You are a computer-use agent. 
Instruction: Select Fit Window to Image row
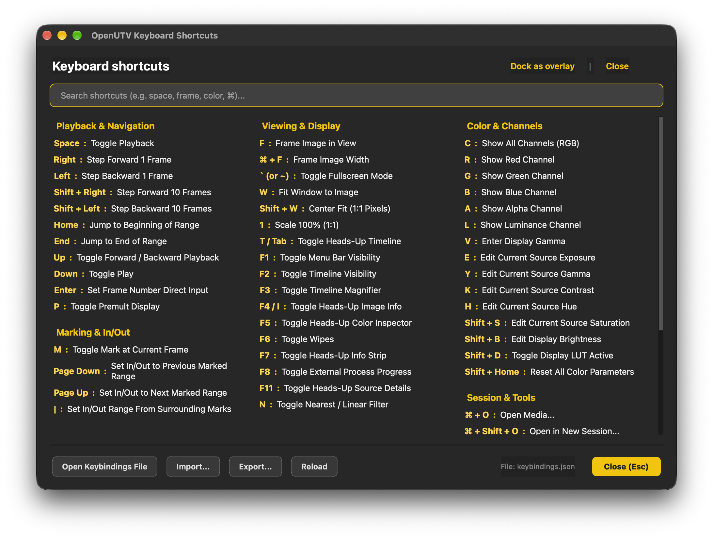pos(309,192)
